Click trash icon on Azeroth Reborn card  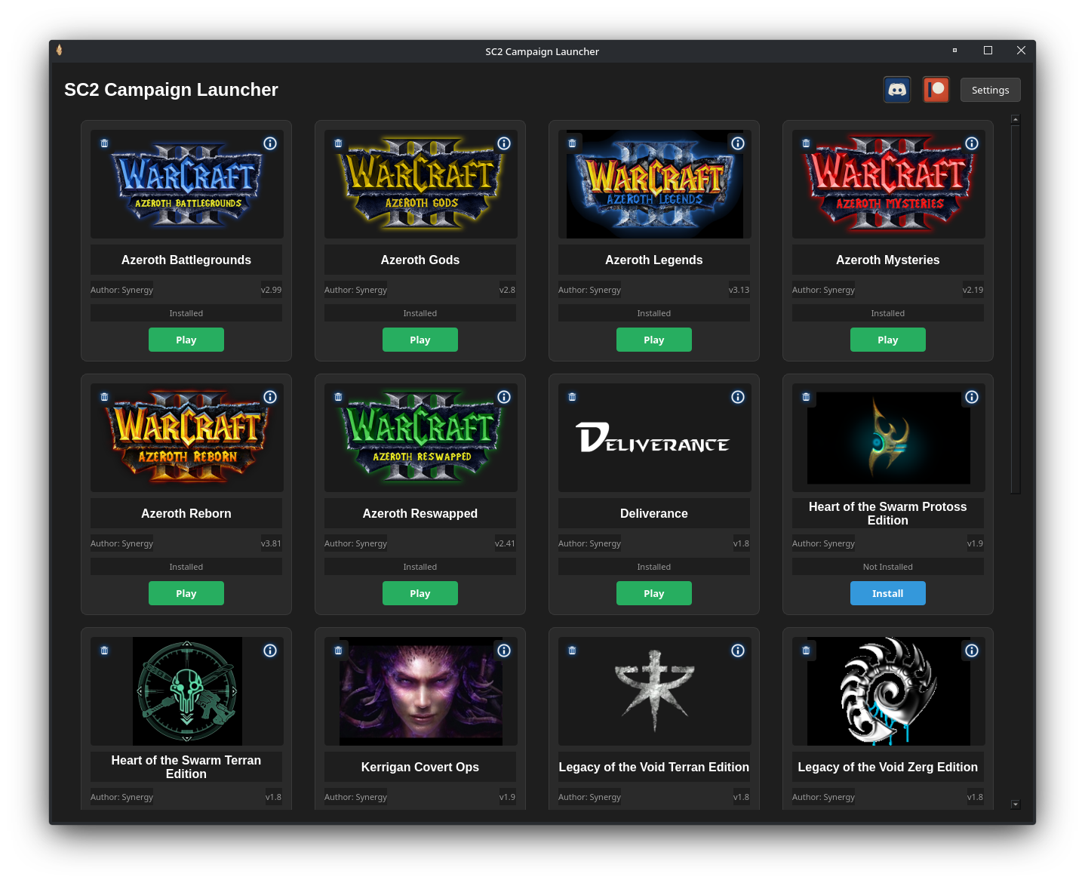coord(105,397)
